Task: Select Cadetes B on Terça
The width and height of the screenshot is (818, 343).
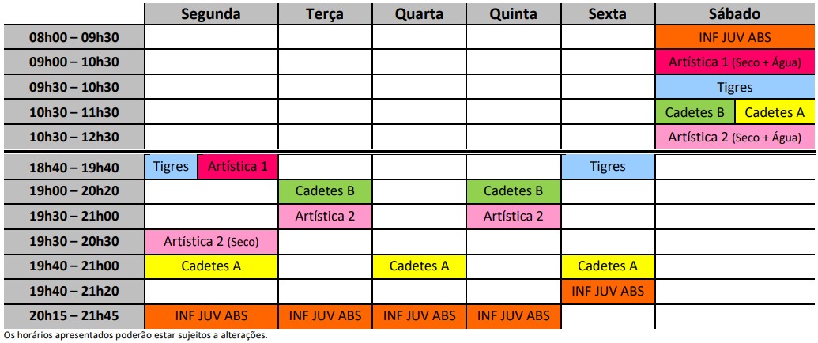Action: pyautogui.click(x=325, y=191)
